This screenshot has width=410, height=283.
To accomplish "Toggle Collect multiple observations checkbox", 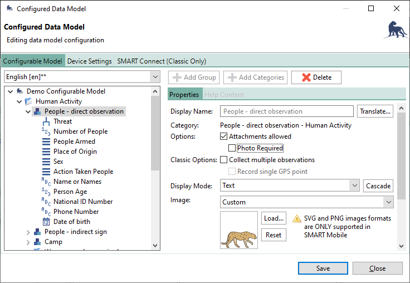I will click(x=224, y=160).
